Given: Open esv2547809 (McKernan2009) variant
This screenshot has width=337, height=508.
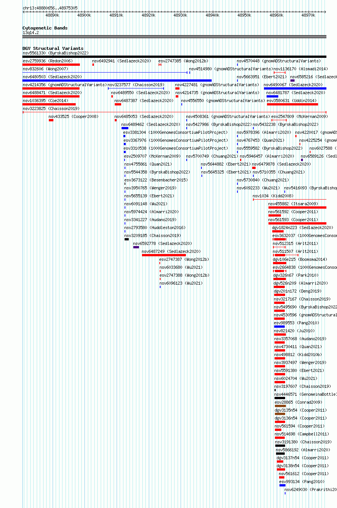Looking at the screenshot, I should pos(299,116).
